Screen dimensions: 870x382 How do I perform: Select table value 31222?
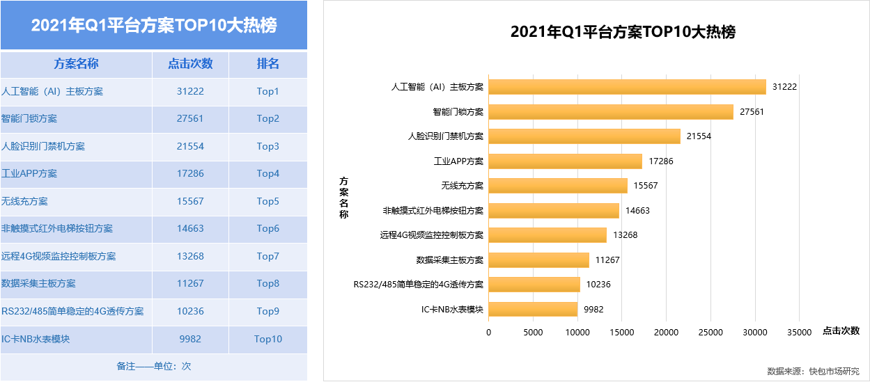click(x=190, y=92)
